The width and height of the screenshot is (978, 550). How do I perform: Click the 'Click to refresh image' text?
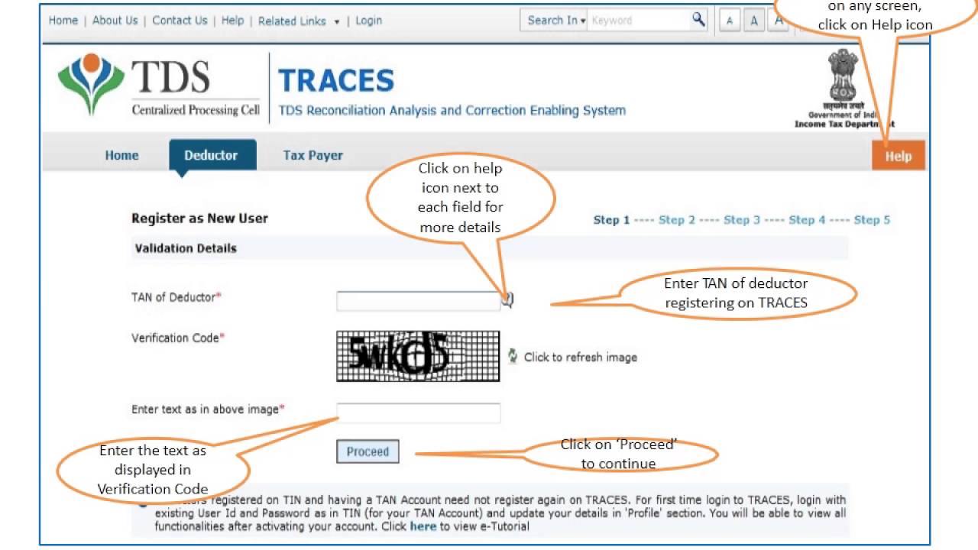(x=581, y=357)
